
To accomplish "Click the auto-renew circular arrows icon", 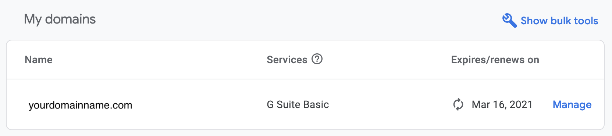I will (458, 104).
